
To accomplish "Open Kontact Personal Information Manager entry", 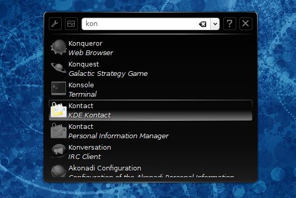I will point(151,131).
